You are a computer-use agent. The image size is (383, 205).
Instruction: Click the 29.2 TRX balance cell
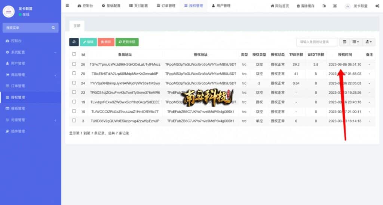click(296, 64)
